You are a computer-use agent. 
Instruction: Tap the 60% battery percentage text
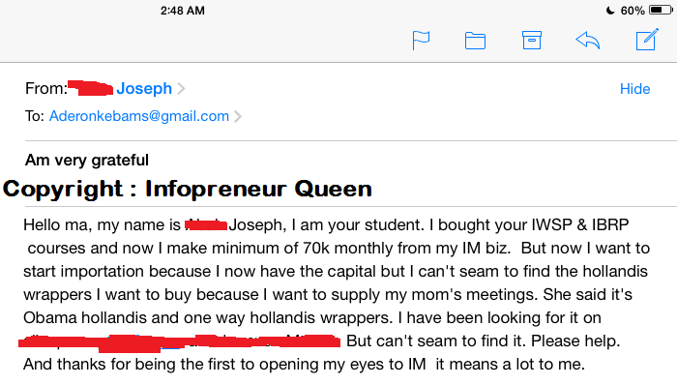[633, 11]
